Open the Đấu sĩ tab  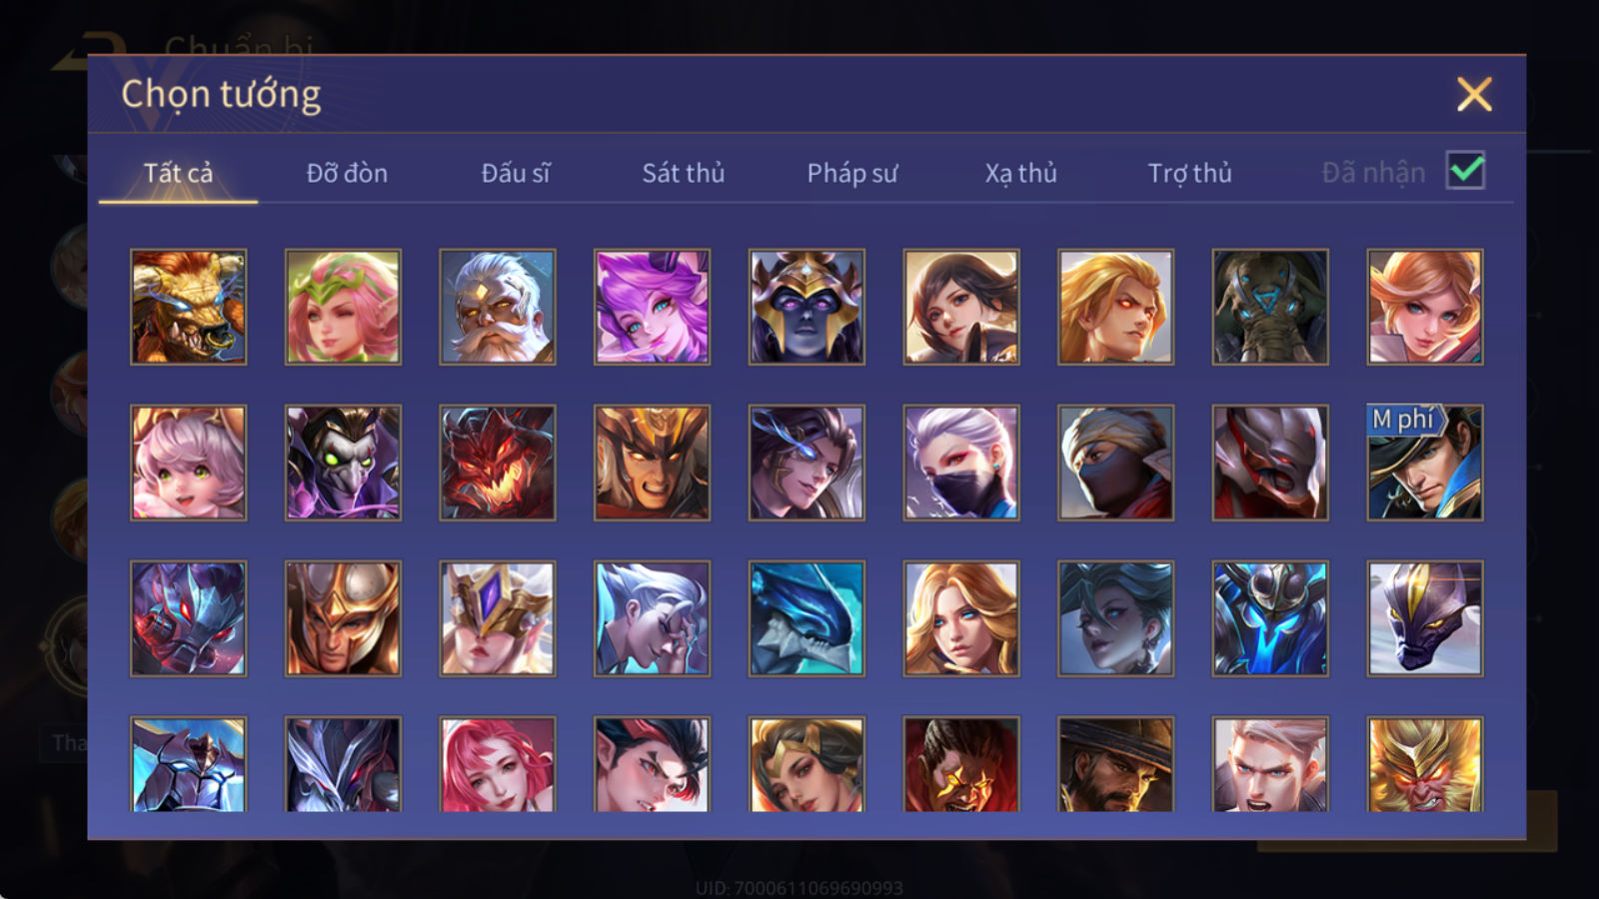[x=516, y=173]
